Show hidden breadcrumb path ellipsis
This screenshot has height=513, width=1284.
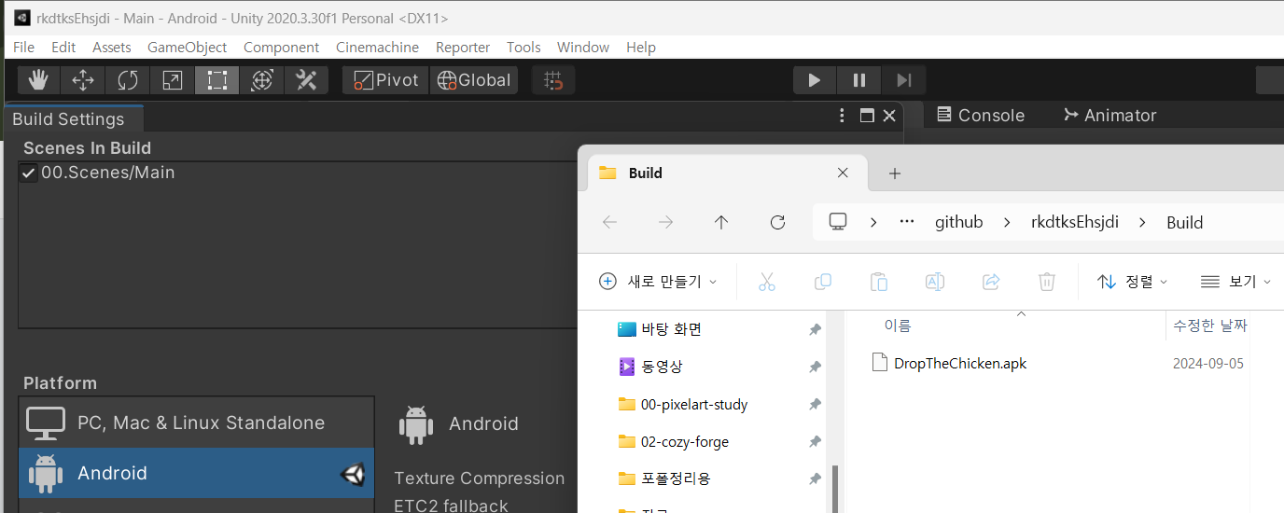tap(907, 222)
